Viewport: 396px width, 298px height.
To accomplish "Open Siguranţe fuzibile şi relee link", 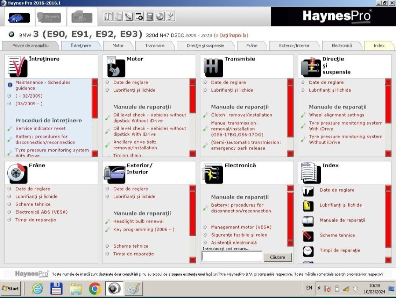I will point(239,235).
